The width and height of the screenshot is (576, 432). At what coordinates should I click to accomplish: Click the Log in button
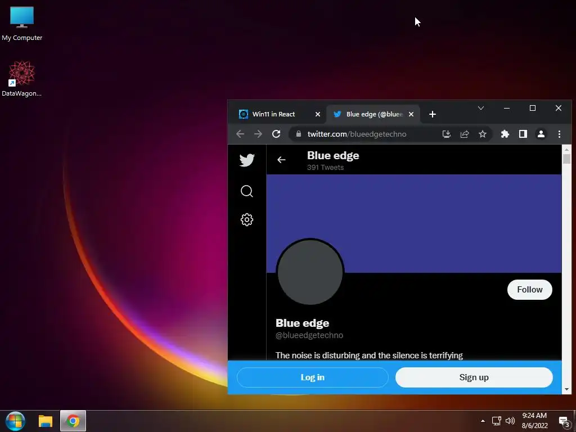pyautogui.click(x=313, y=377)
